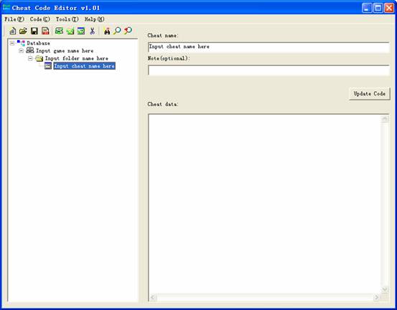Click the red save-as disk icon
This screenshot has height=310, width=397.
tap(45, 31)
